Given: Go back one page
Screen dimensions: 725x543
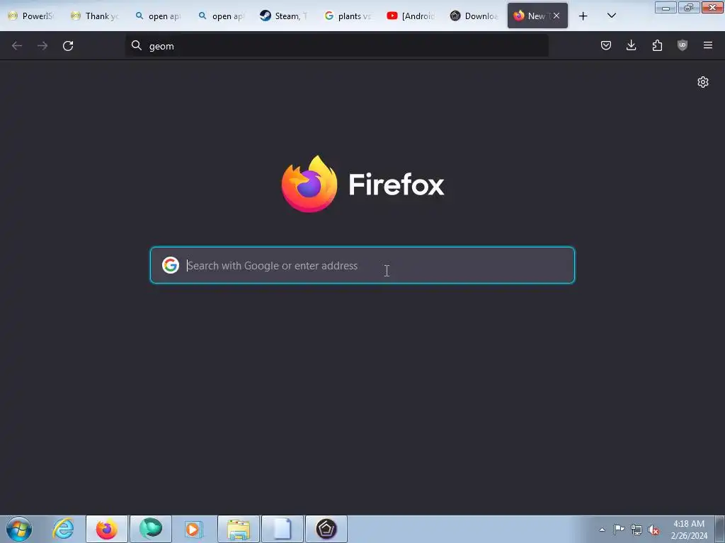Looking at the screenshot, I should coord(17,46).
